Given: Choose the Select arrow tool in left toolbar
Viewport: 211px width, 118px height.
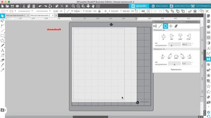Looking at the screenshot, I should point(2,16).
